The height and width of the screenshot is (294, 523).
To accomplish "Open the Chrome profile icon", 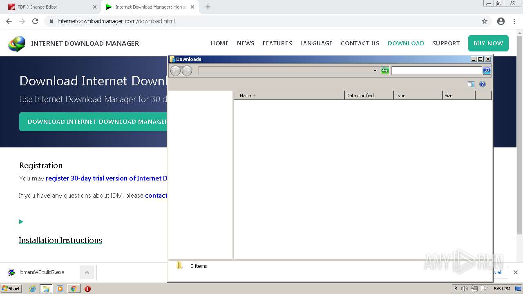I will [501, 21].
